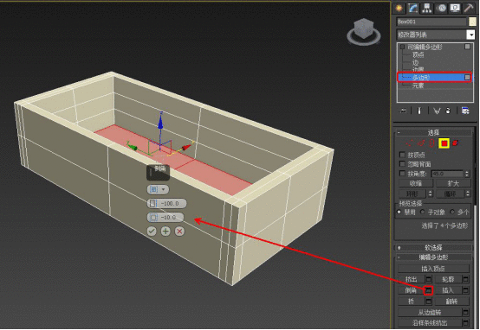
Task: Click the 挤出 extrude button
Action: pos(412,279)
